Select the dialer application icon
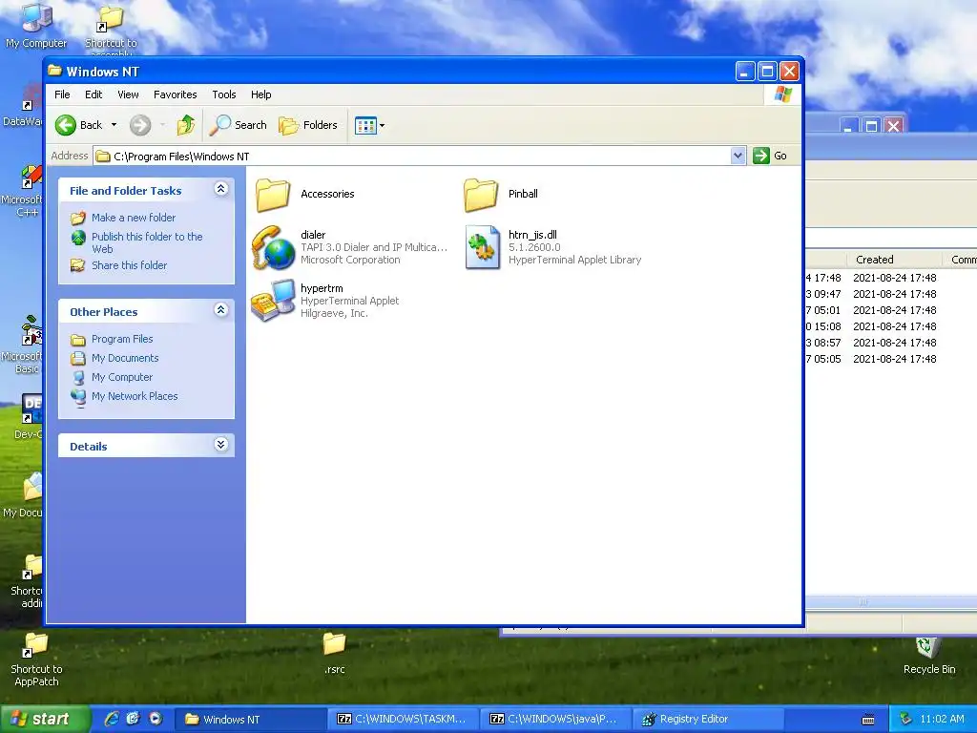Screen dimensions: 977x733 click(273, 247)
